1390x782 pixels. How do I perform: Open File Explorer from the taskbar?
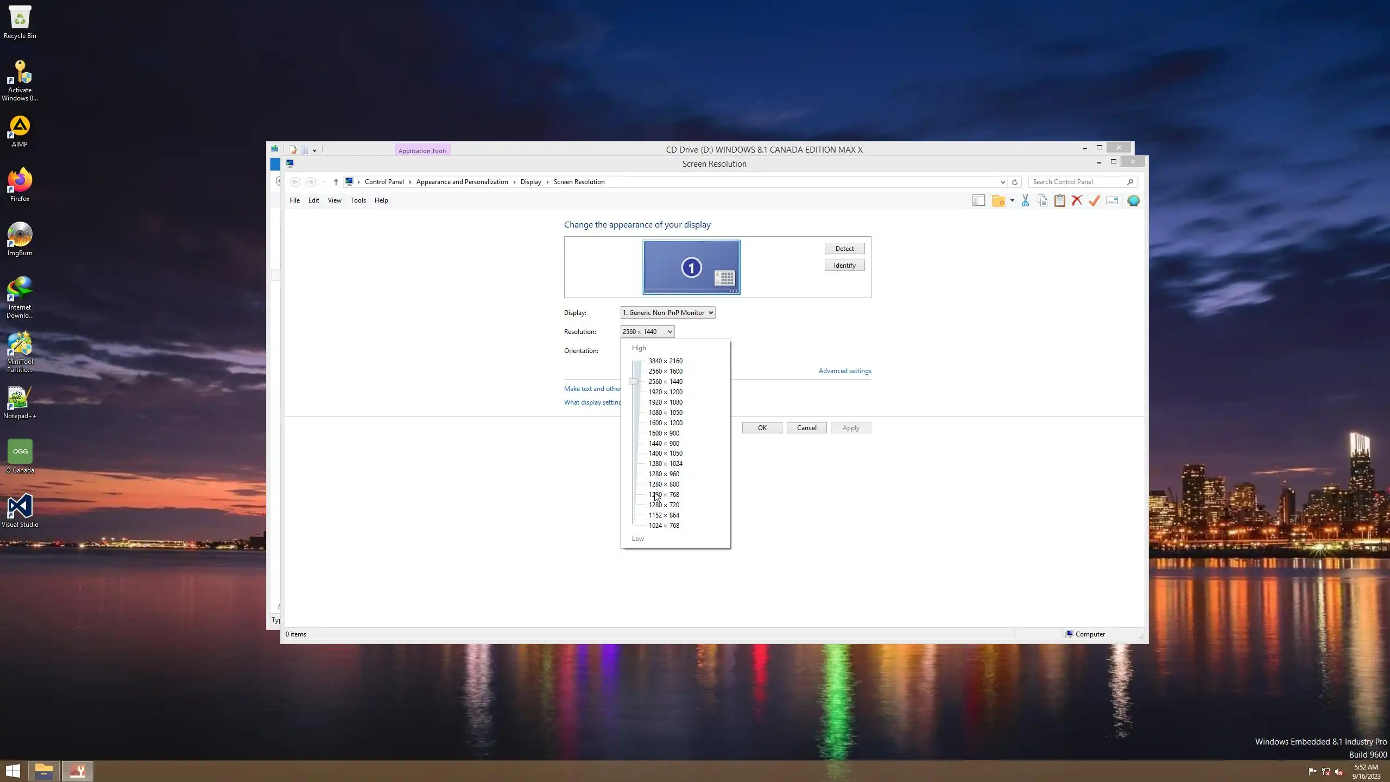43,771
